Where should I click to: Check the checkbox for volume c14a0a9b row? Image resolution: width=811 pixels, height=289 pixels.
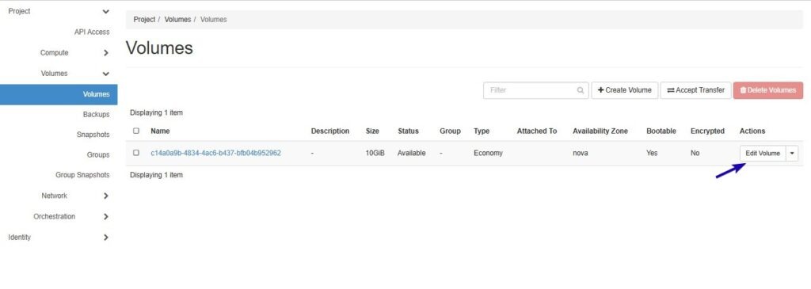136,153
